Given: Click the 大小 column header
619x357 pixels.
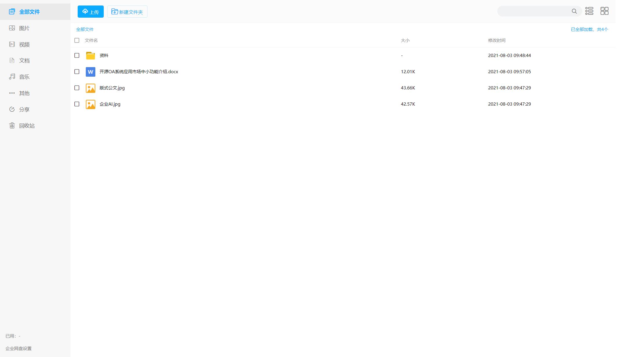Looking at the screenshot, I should pos(405,40).
